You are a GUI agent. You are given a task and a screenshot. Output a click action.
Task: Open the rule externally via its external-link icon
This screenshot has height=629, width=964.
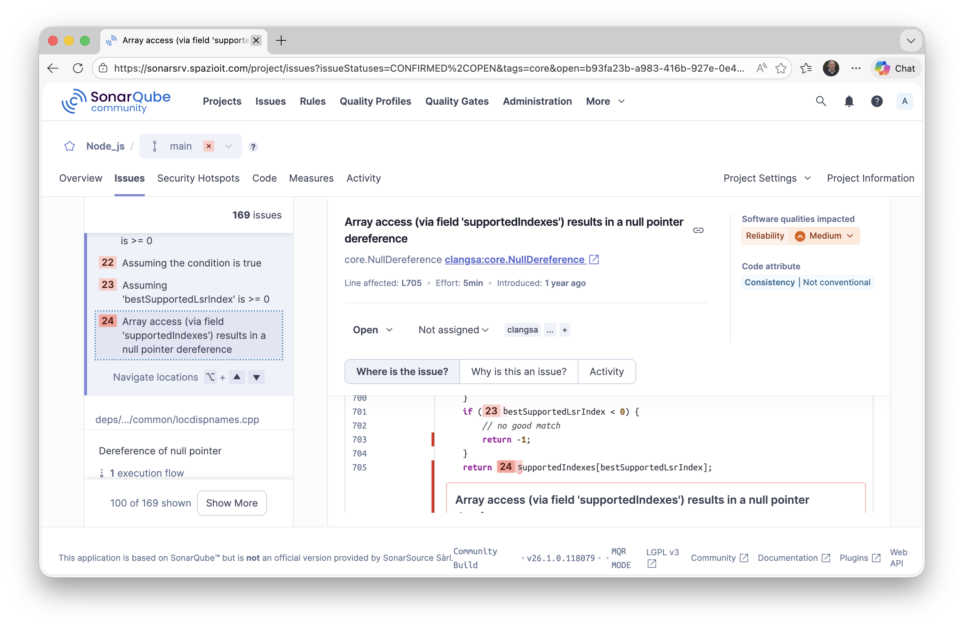click(593, 259)
